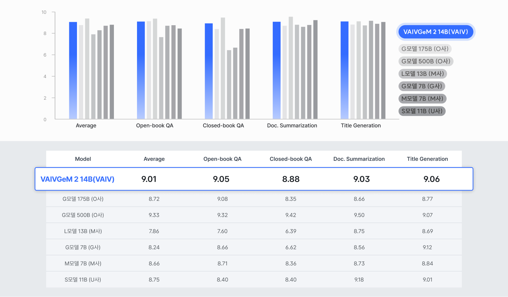
Task: Click the Doc. Summarization table column header
Action: coord(359,159)
